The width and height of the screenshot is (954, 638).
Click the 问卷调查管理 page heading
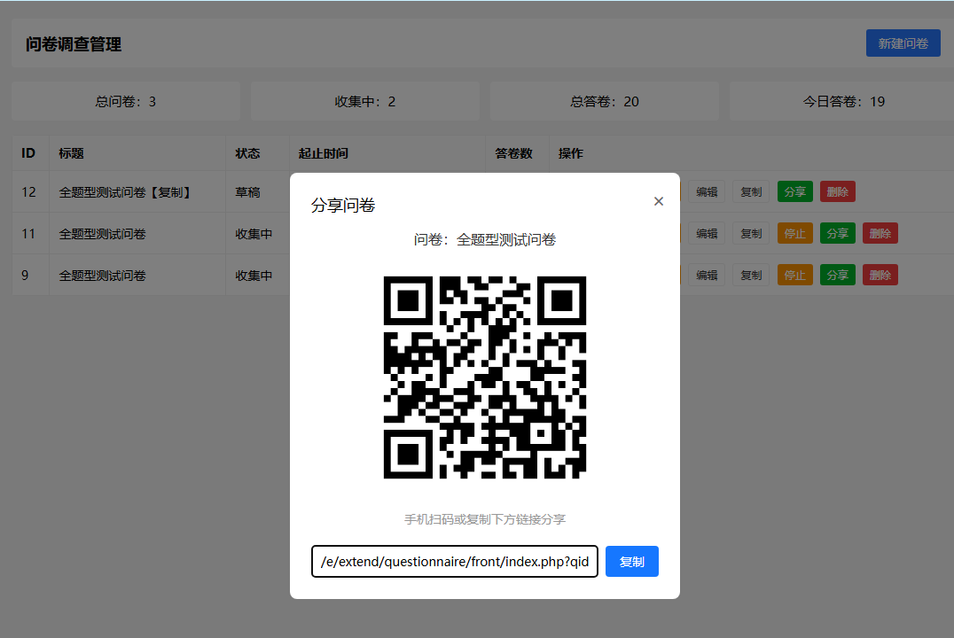(74, 44)
